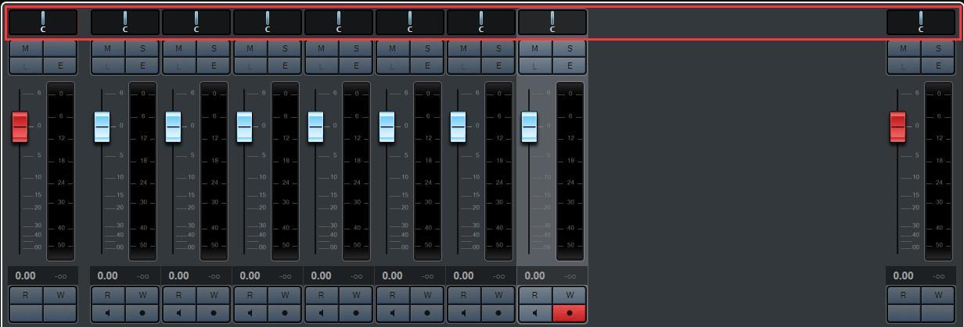Enable Write automation on right output channel
The height and width of the screenshot is (327, 964).
tap(937, 296)
